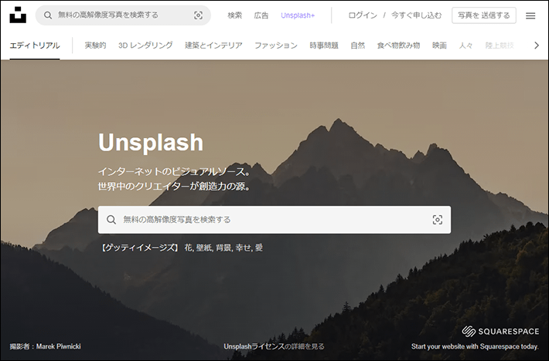Click the 花 suggested search term

click(x=188, y=248)
